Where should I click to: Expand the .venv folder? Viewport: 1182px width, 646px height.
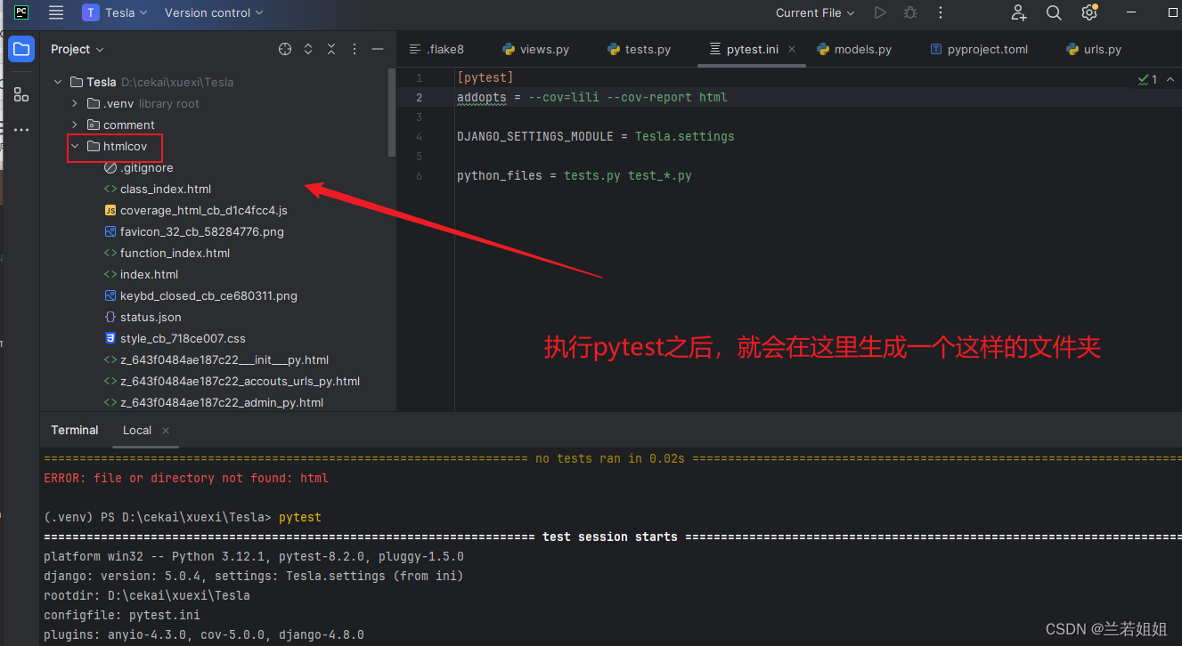click(75, 103)
